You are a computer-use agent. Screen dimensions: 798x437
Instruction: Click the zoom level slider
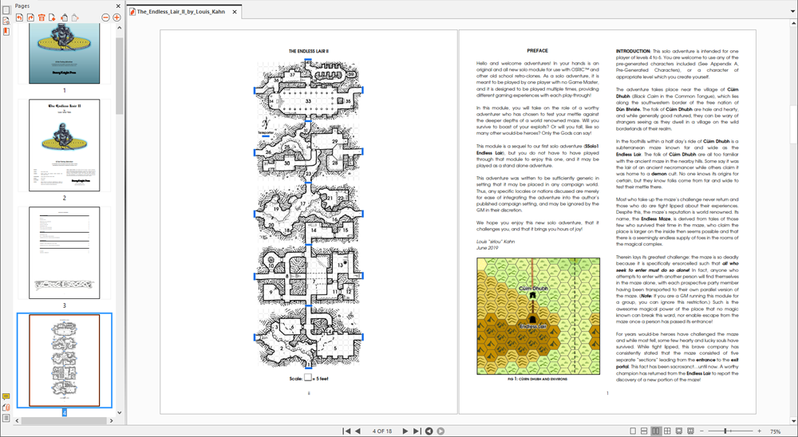coord(725,431)
